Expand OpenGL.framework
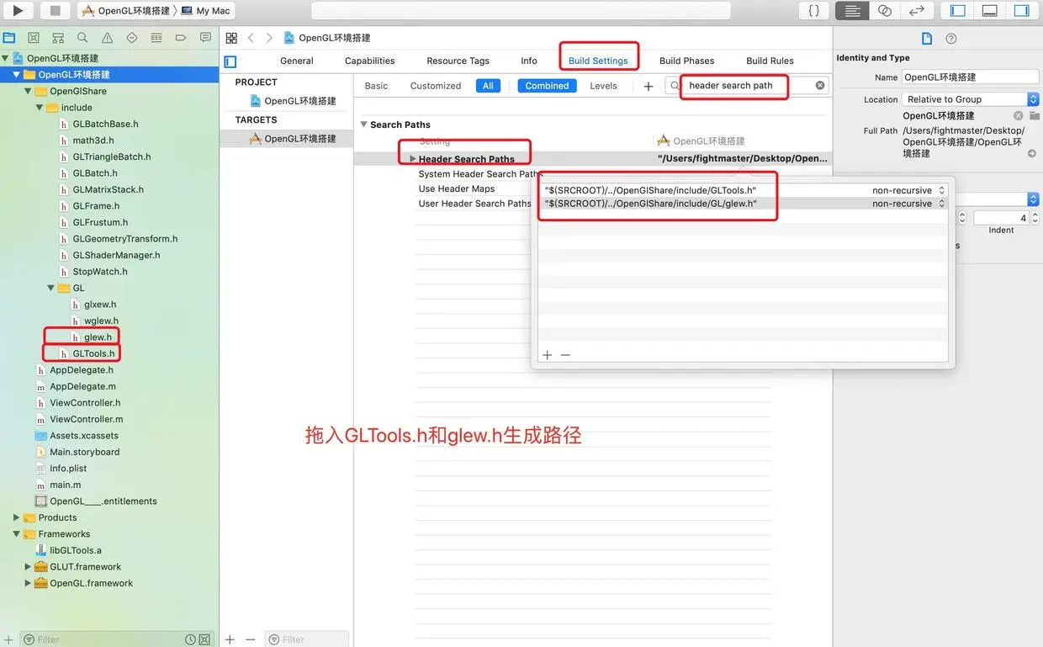The height and width of the screenshot is (647, 1043). click(28, 583)
